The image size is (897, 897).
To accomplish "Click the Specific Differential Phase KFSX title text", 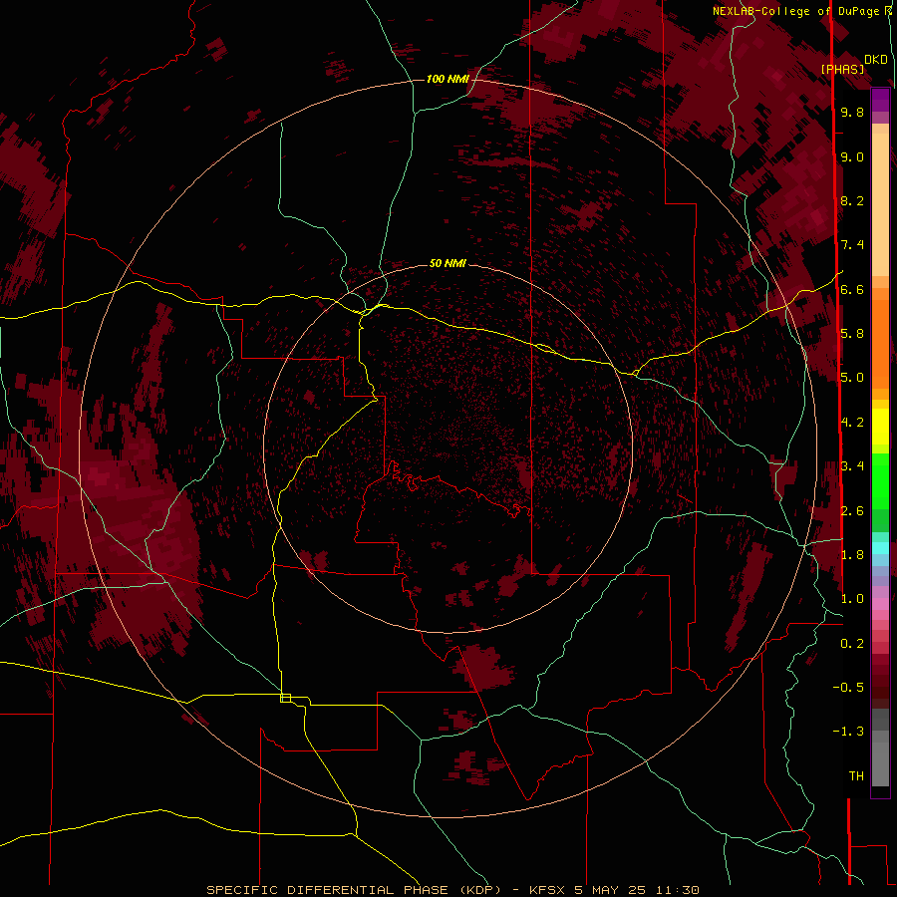I will [x=452, y=890].
